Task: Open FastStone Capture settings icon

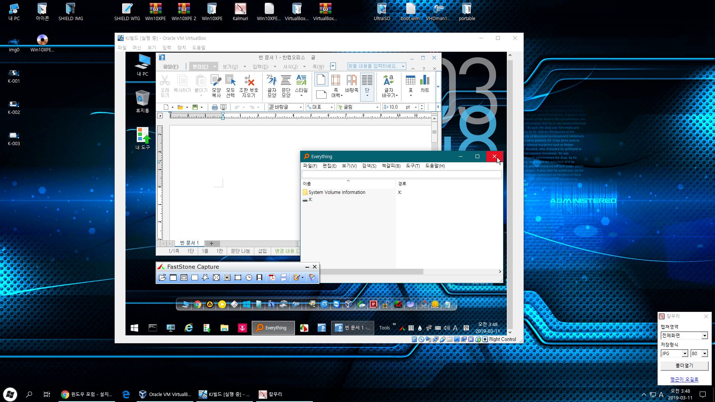Action: (x=312, y=278)
